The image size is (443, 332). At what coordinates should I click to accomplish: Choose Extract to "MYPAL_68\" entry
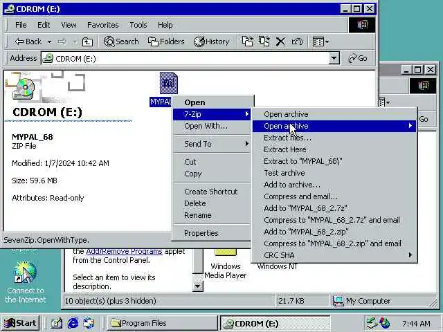[x=334, y=161]
